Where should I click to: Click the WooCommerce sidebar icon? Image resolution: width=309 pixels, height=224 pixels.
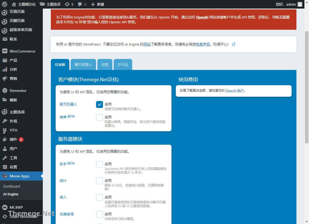click(5, 51)
